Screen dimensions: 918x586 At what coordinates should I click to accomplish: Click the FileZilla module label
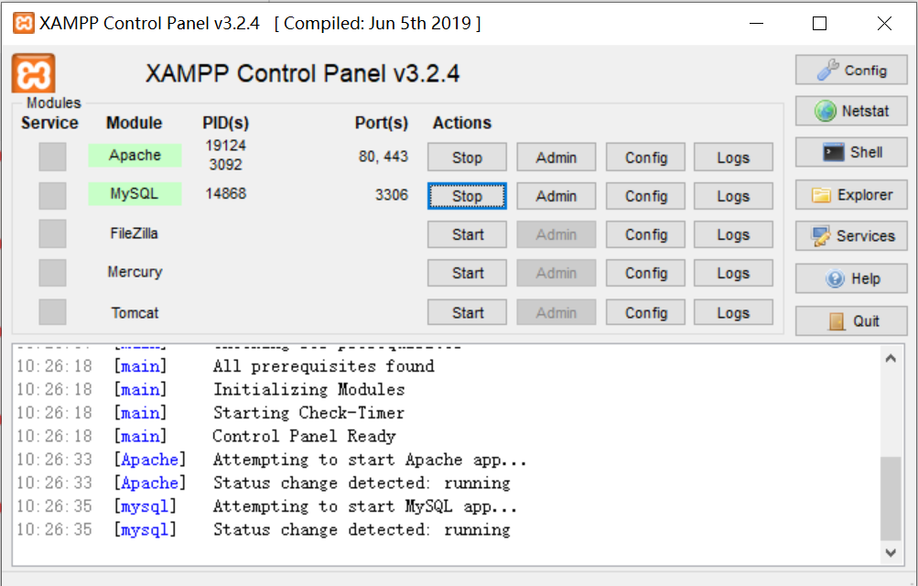coord(134,233)
